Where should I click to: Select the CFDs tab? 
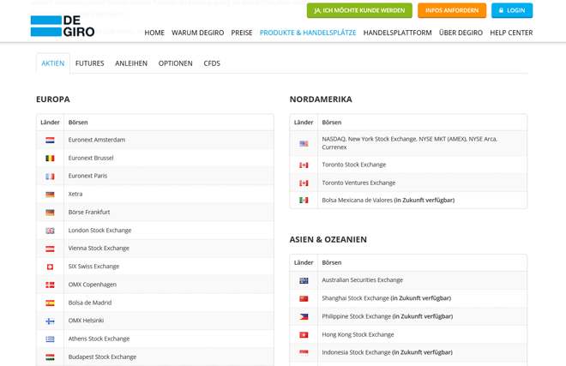click(212, 63)
